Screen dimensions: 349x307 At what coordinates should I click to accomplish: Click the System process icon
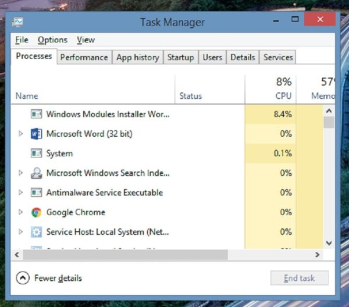click(x=37, y=153)
